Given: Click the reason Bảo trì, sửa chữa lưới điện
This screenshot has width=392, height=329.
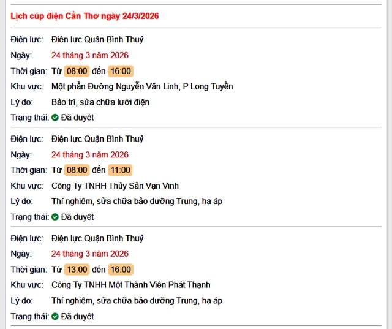Looking at the screenshot, I should (100, 102).
